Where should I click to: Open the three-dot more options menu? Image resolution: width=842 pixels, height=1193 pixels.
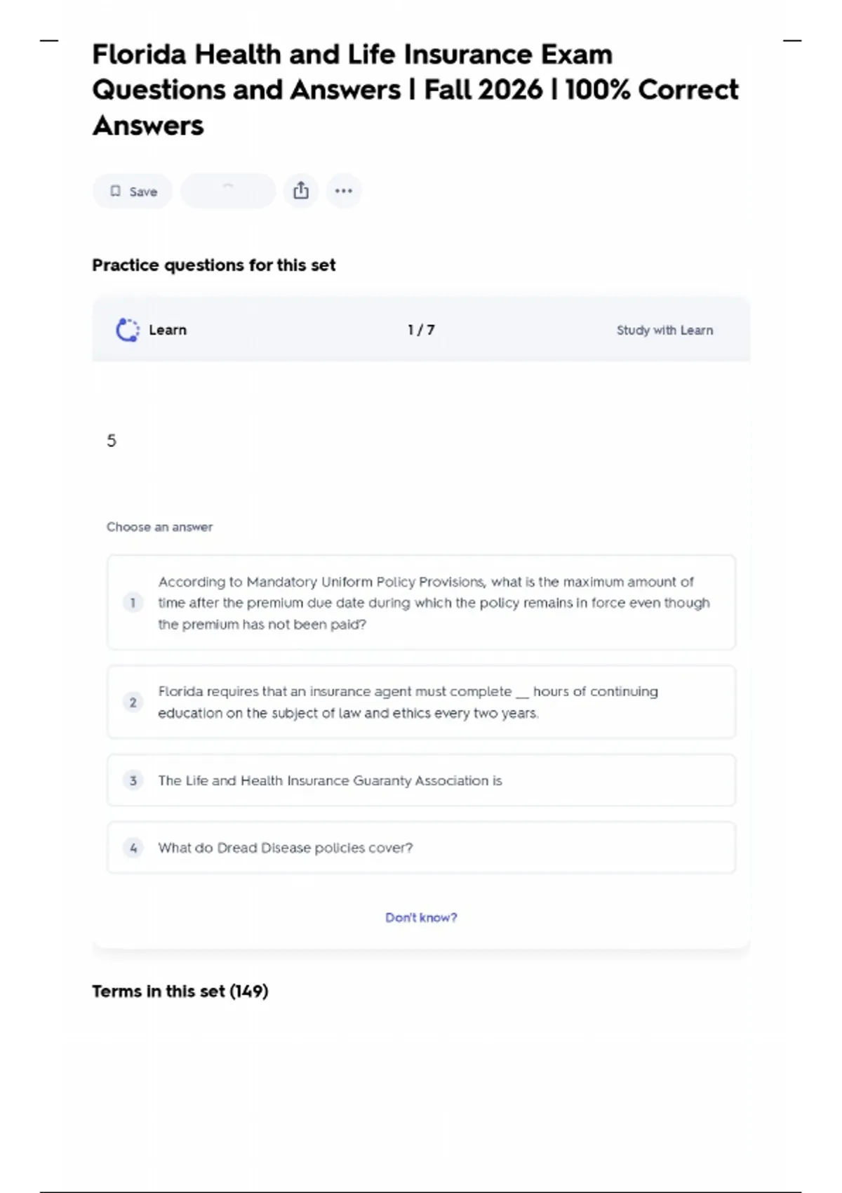point(344,191)
